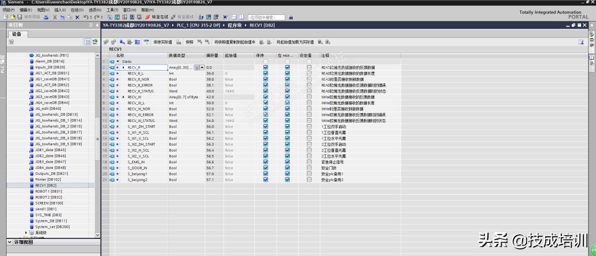Click the project tree view toggle icon
The image size is (596, 256).
coord(87,41)
